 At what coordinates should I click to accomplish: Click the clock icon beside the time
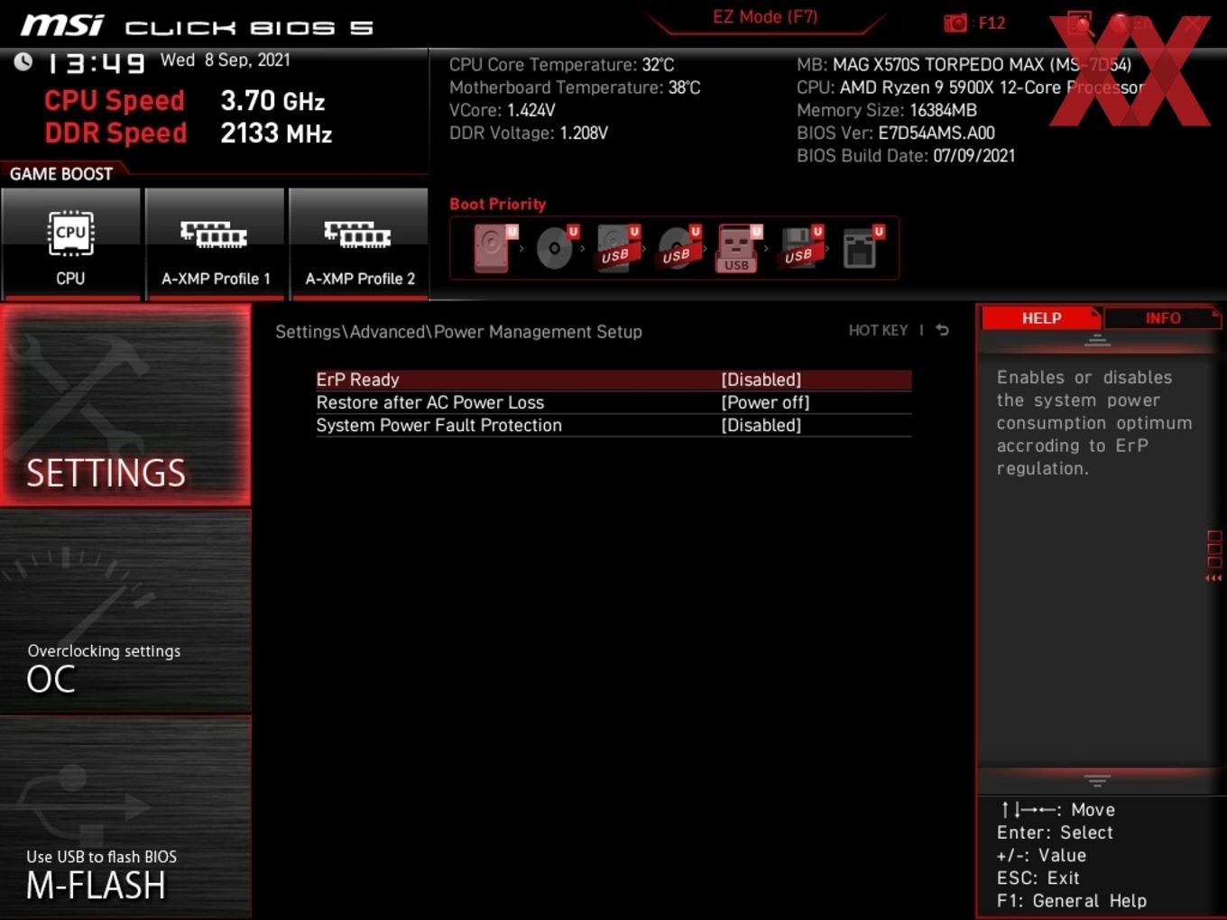[x=23, y=61]
